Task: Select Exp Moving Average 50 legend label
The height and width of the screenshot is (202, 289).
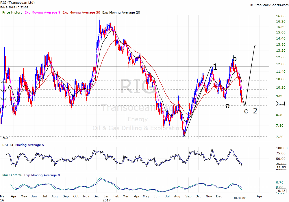Action: (81, 12)
